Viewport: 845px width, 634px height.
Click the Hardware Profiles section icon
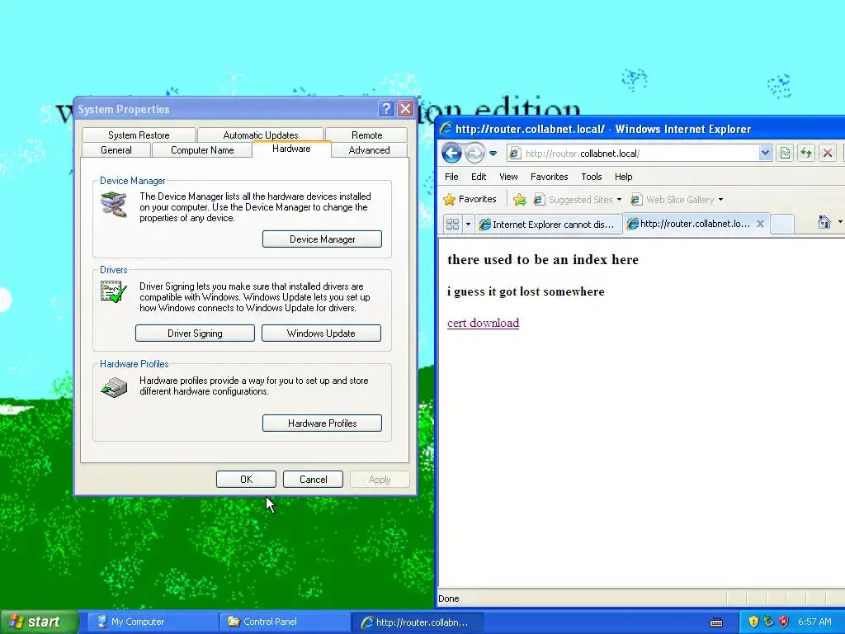(114, 386)
